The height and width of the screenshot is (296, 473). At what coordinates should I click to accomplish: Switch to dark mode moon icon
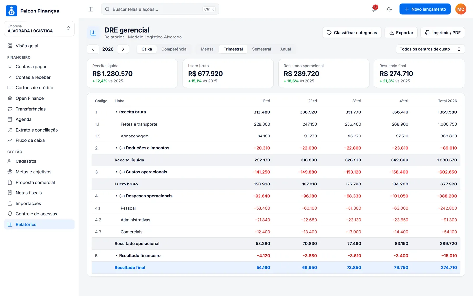click(389, 9)
